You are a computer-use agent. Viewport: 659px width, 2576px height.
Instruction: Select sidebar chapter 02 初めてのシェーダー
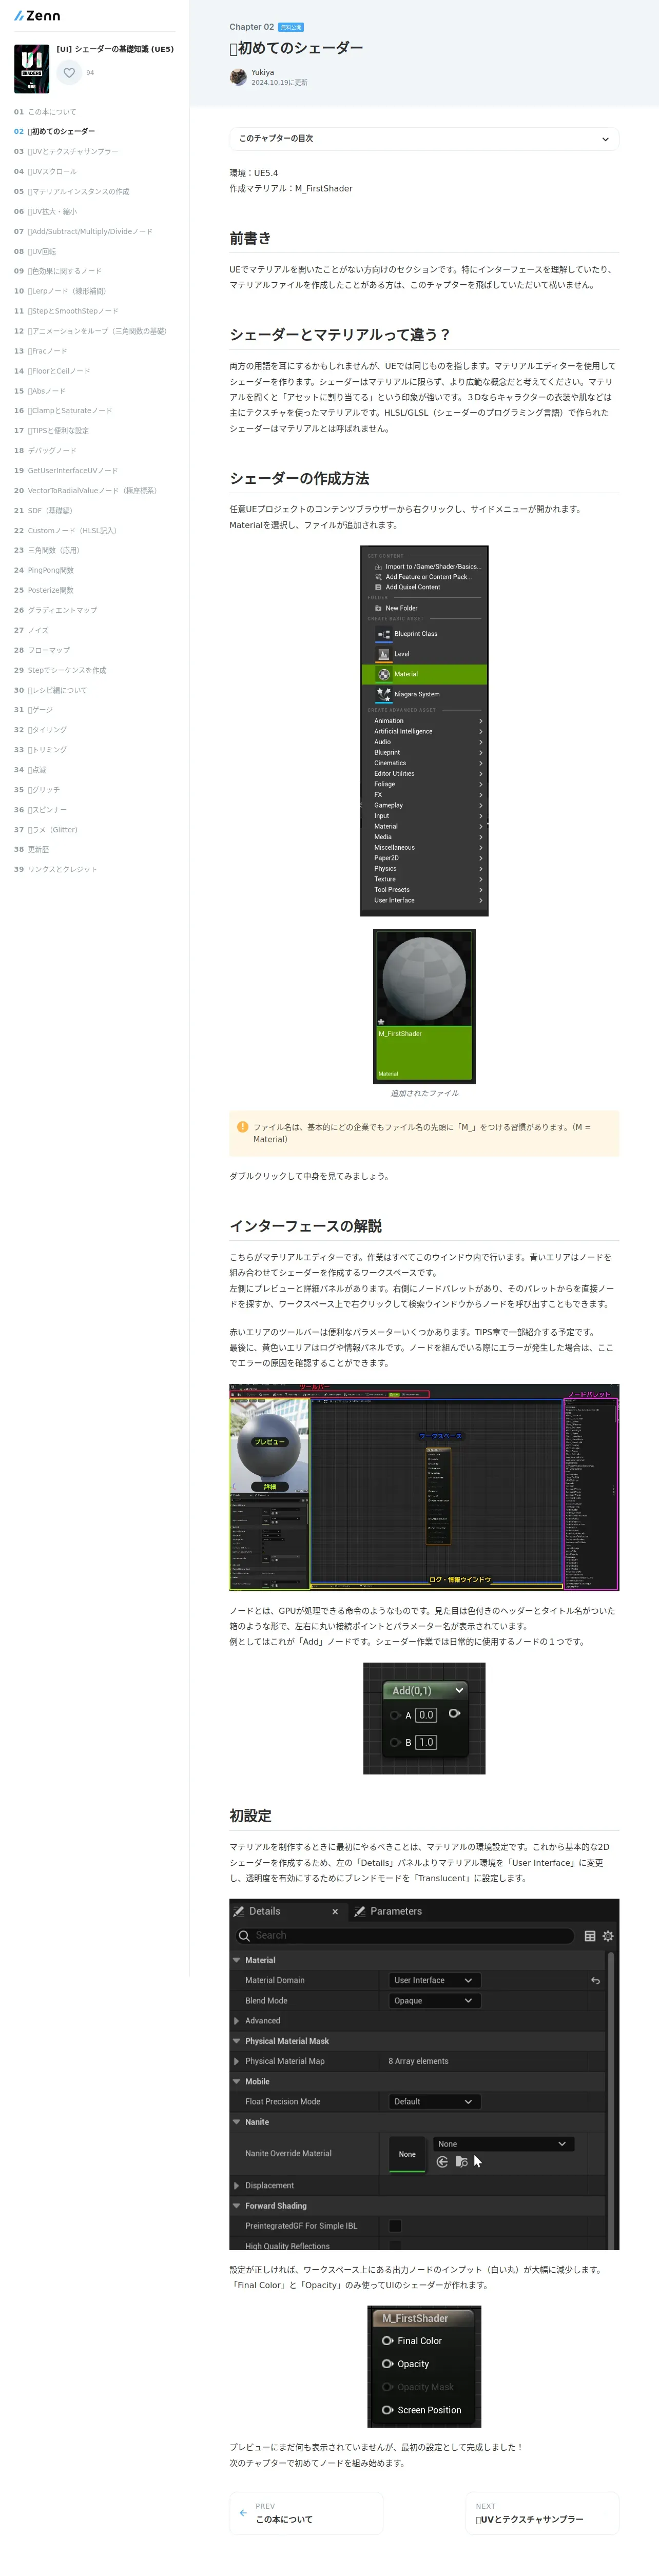(55, 132)
